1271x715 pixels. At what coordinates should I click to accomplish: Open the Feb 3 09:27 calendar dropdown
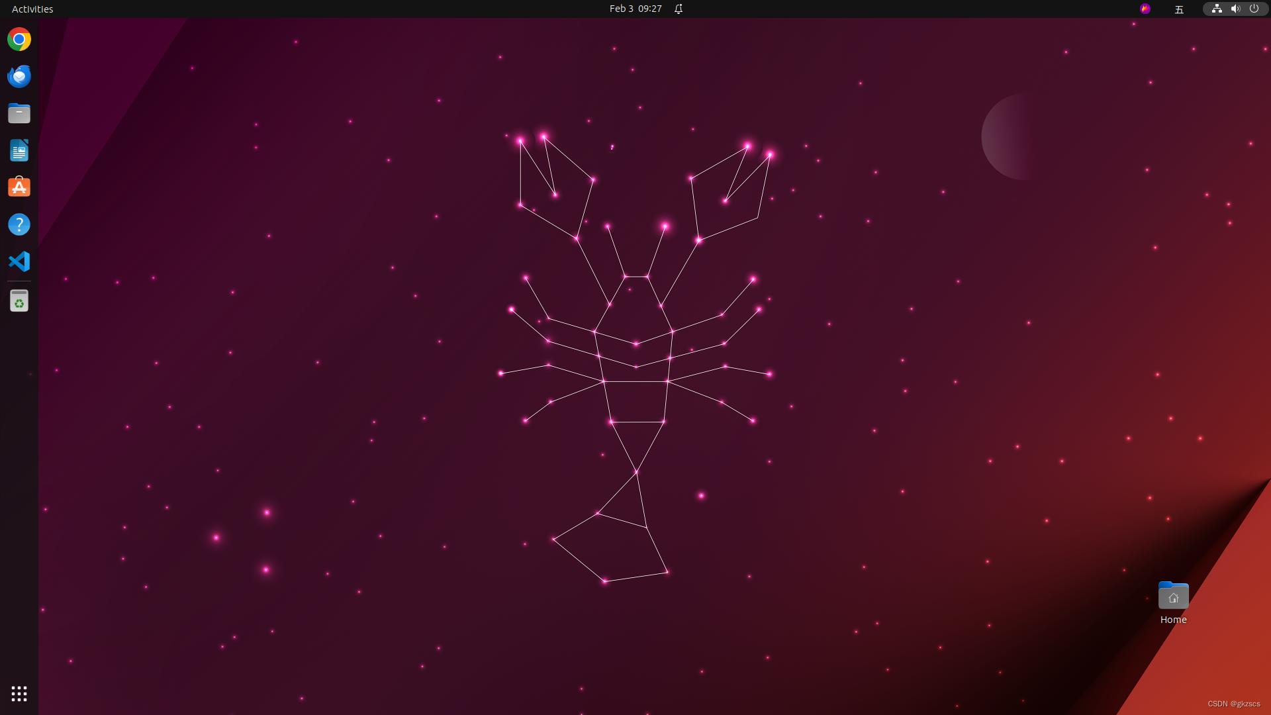635,9
